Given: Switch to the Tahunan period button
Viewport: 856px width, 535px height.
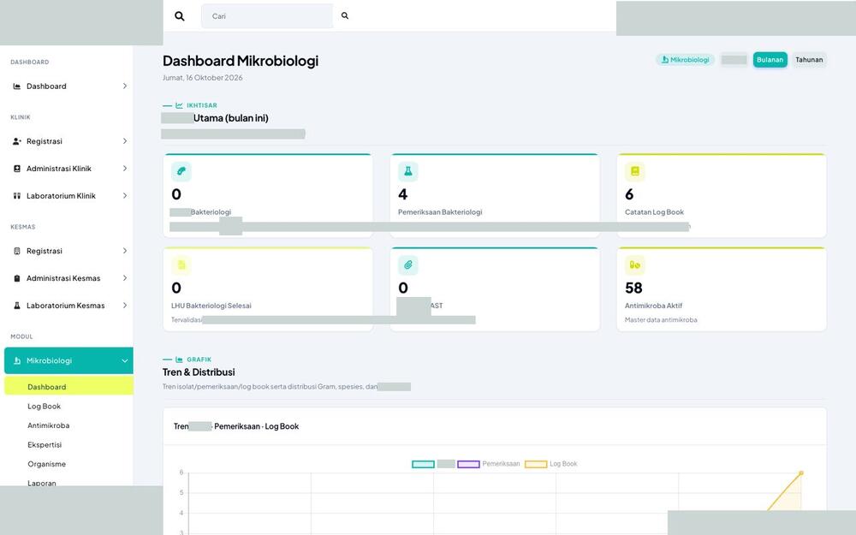Looking at the screenshot, I should coord(809,60).
